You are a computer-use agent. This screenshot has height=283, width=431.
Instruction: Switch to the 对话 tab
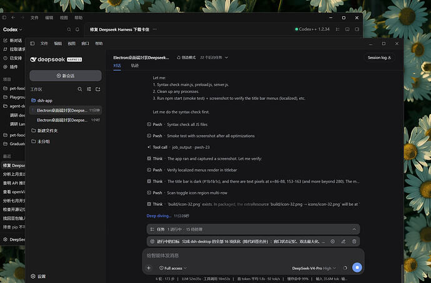pyautogui.click(x=117, y=65)
